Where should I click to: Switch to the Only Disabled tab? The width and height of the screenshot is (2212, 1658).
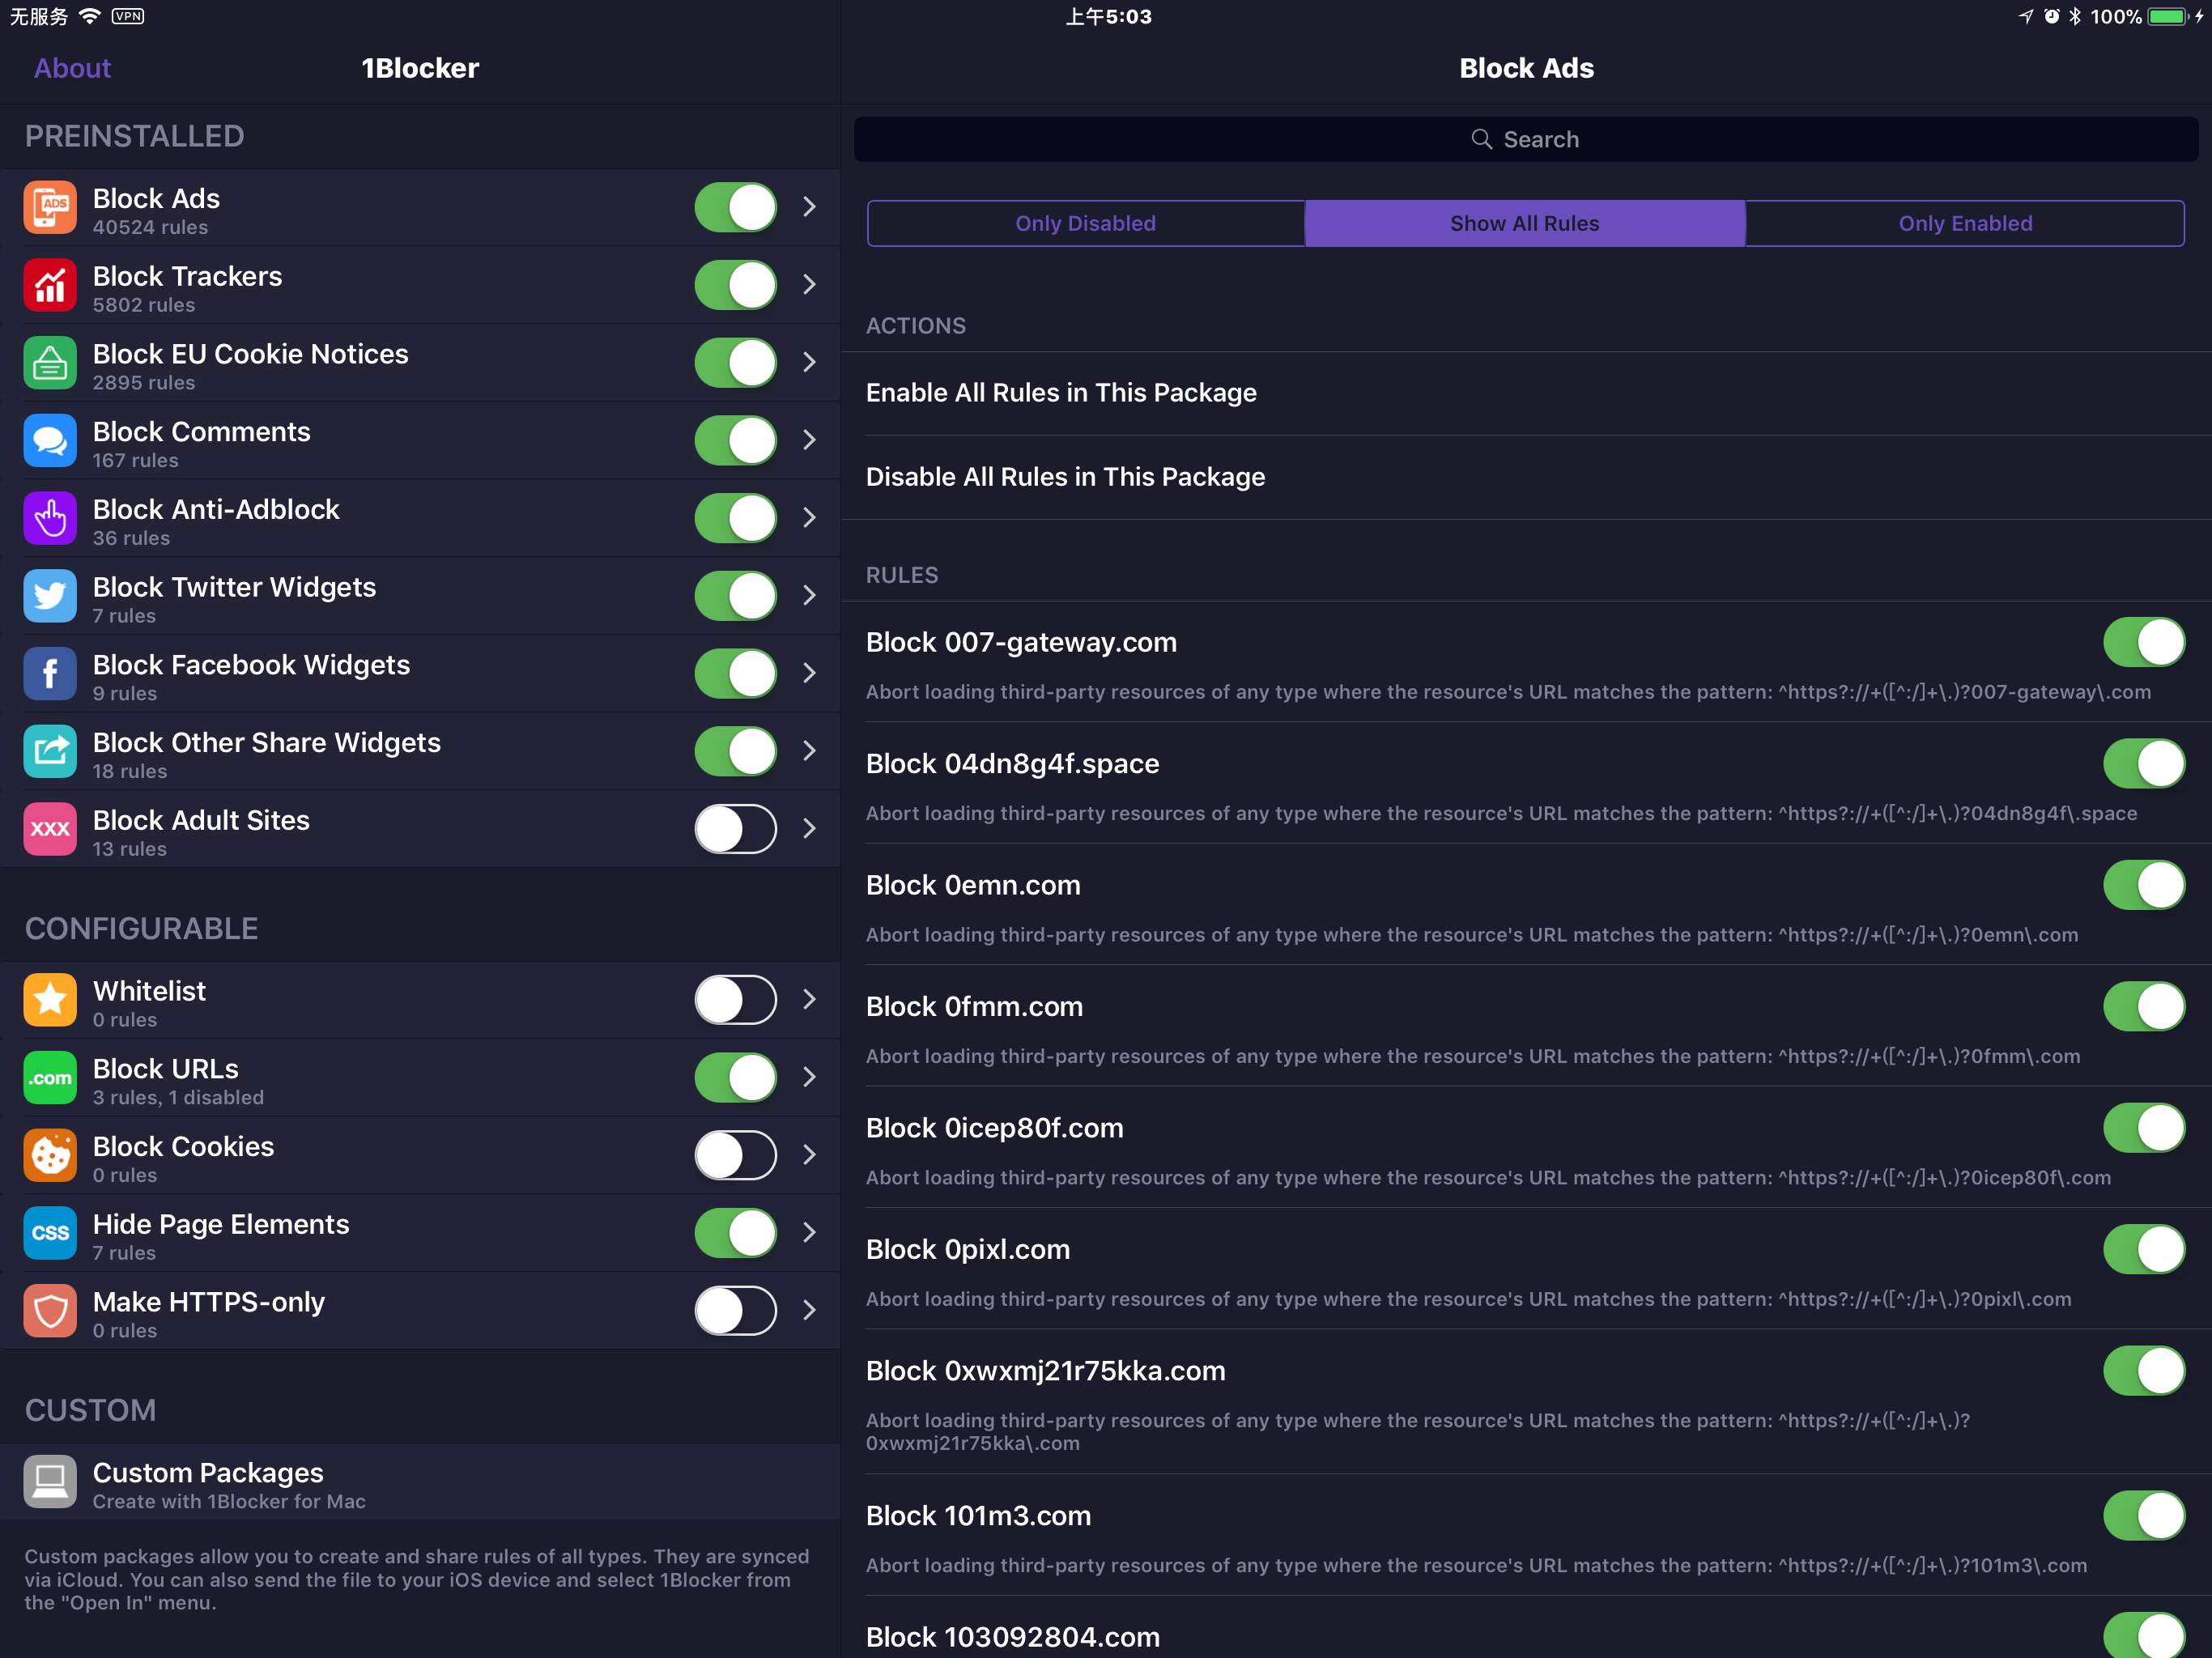click(x=1085, y=223)
